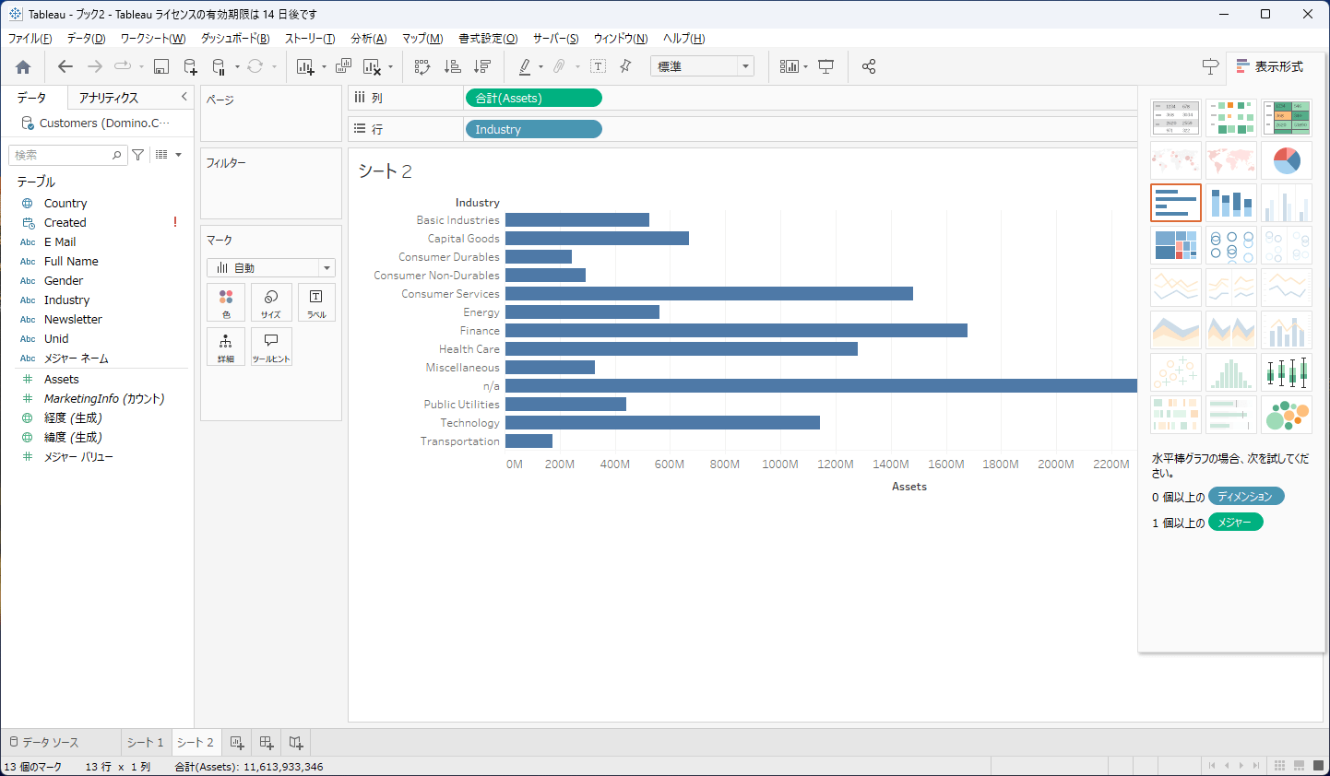Viewport: 1330px width, 776px height.
Task: Open the 書式設定(O) menu
Action: tap(488, 39)
